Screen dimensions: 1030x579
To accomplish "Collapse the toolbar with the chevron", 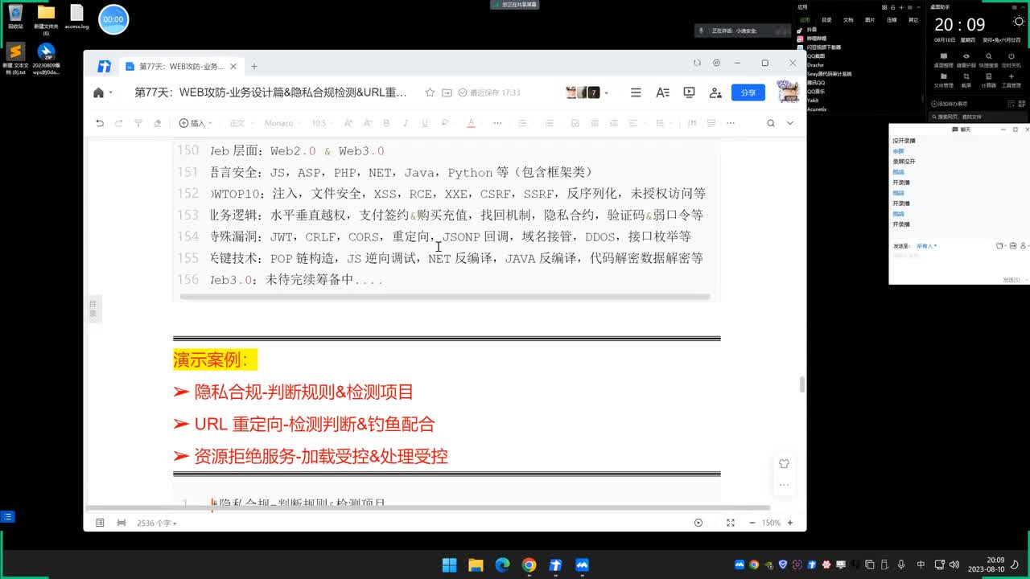I will pyautogui.click(x=789, y=123).
